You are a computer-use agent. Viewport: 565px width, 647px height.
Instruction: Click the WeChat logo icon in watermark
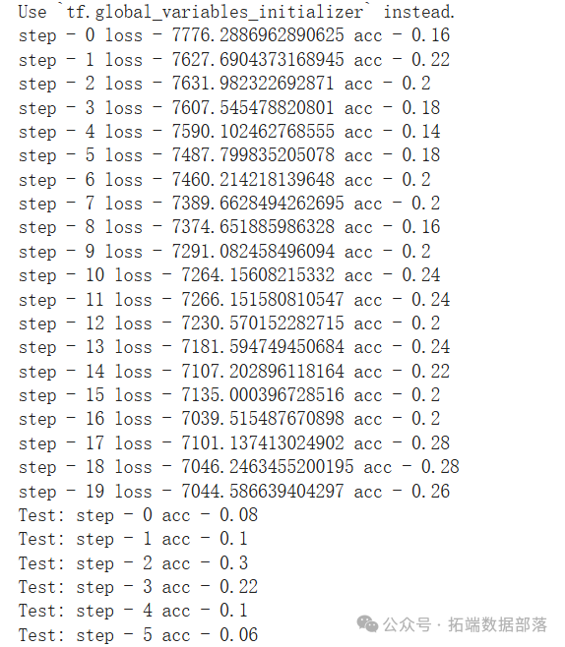coord(367,624)
